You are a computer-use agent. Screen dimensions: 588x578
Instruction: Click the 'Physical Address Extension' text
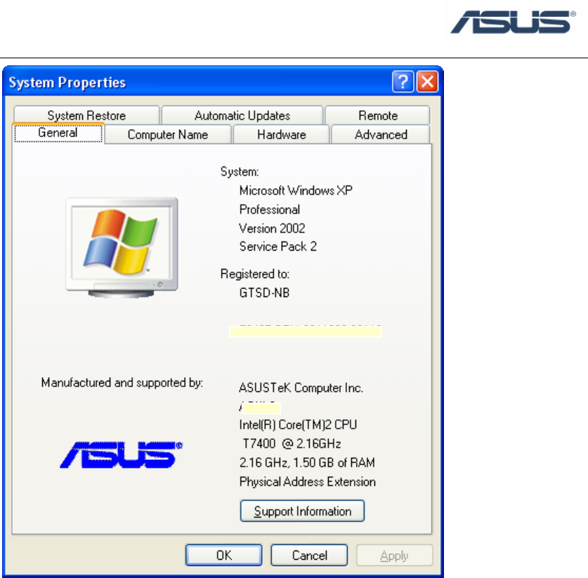308,482
